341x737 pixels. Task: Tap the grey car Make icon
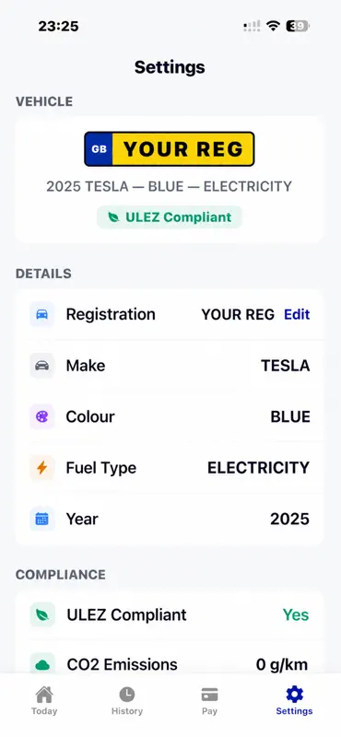pos(41,365)
